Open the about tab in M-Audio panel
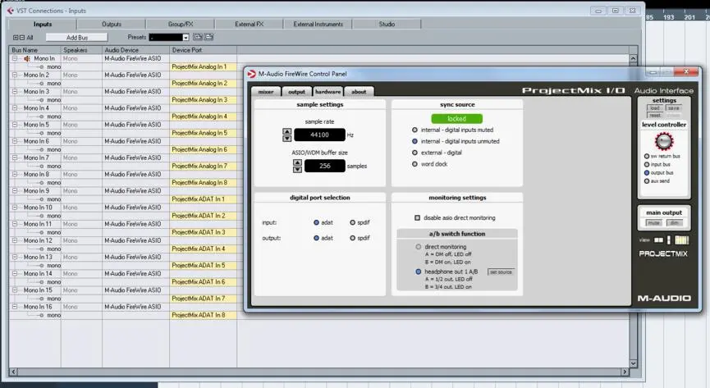The width and height of the screenshot is (710, 388). click(x=359, y=91)
